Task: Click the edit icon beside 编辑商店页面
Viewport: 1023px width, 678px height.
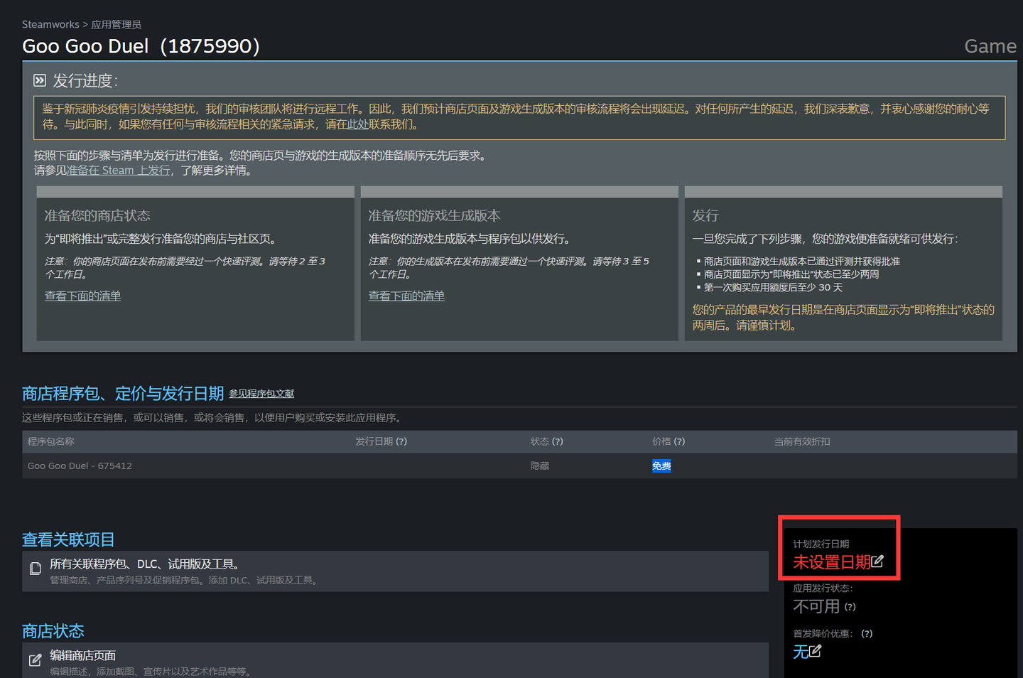Action: tap(36, 660)
